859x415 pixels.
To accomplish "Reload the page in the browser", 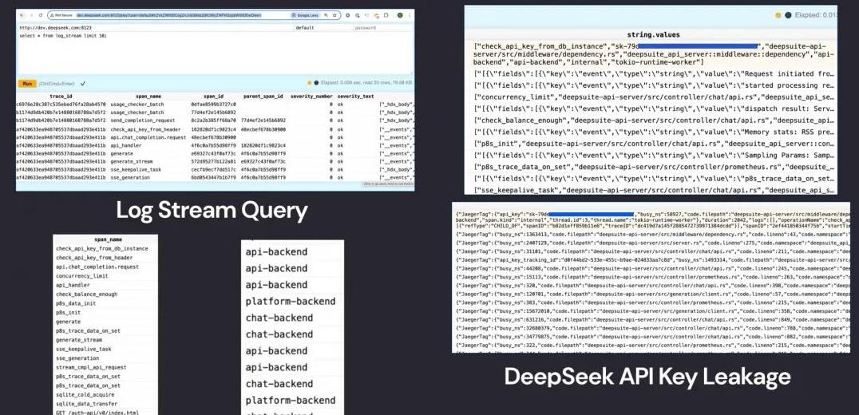I will coord(41,15).
